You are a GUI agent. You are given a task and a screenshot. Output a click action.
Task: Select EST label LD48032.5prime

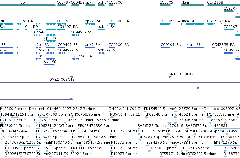[50, 137]
